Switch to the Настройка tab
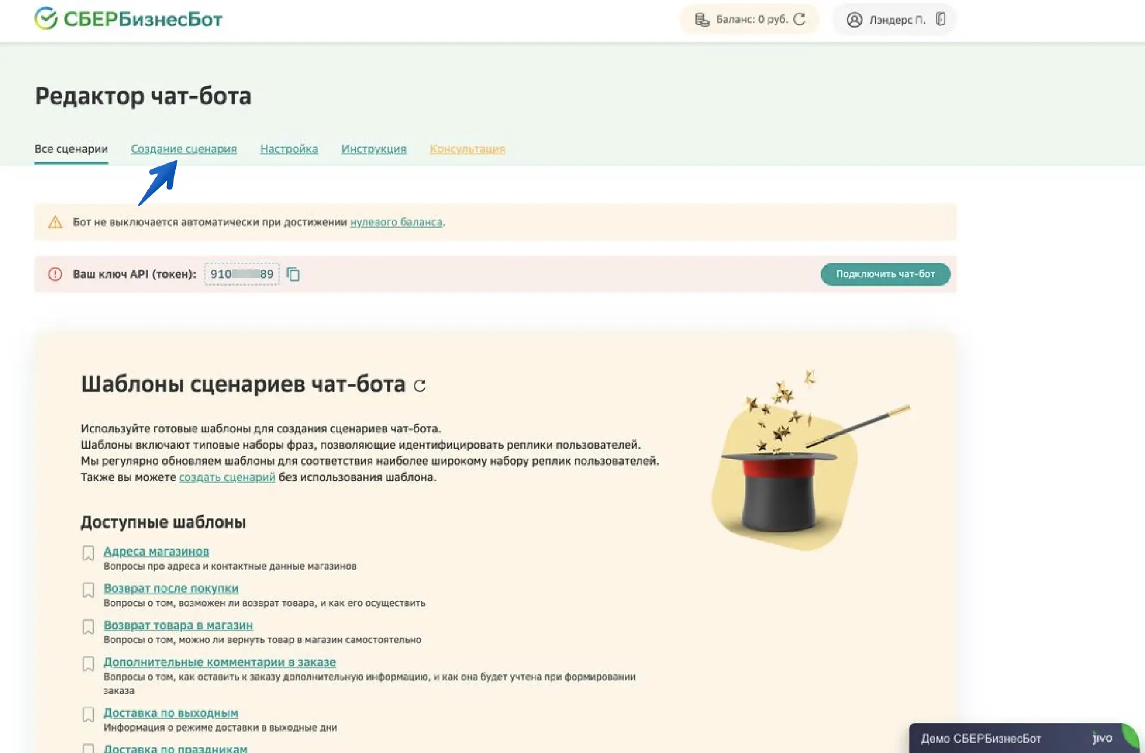Screen dimensions: 1145x753 (289, 149)
